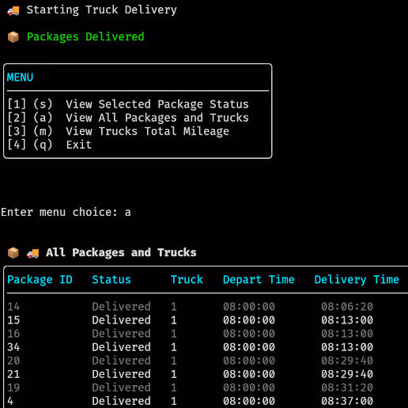Click the Depart Time column header

(x=259, y=280)
